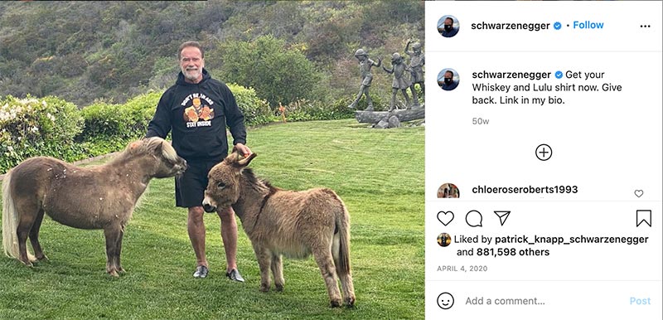Click the caption avatar picture
The height and width of the screenshot is (320, 663).
pyautogui.click(x=448, y=80)
